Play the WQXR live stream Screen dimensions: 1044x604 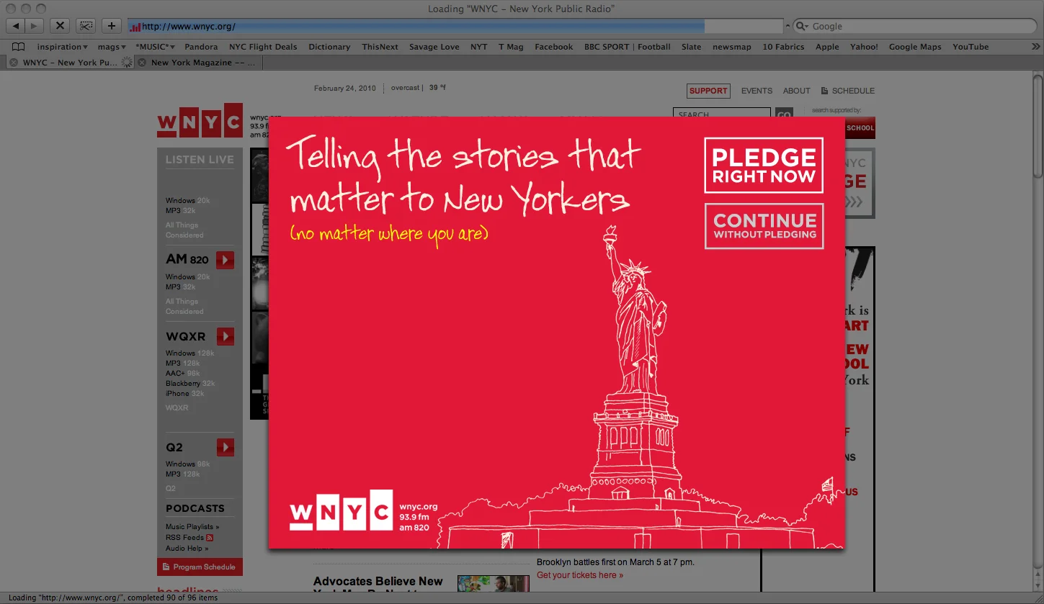point(225,336)
